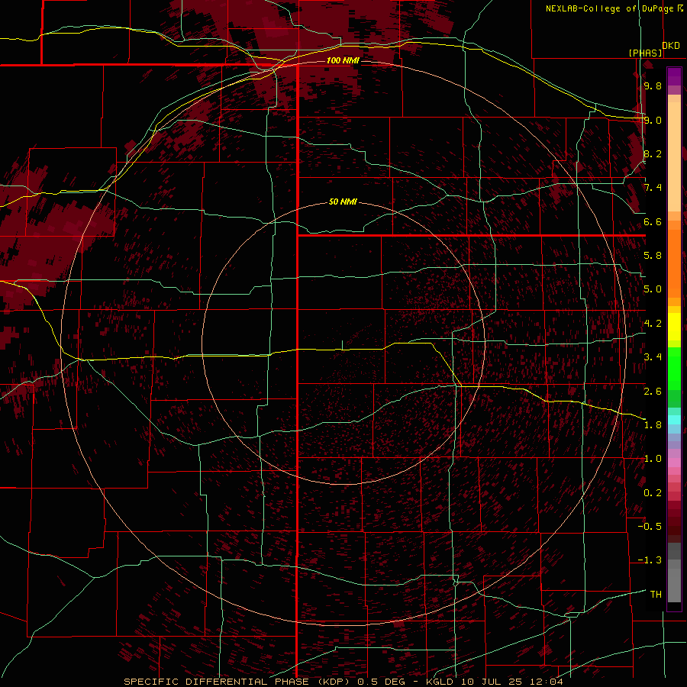Screen dimensions: 687x687
Task: Click the 5.0 value on the color scale
Action: [653, 289]
